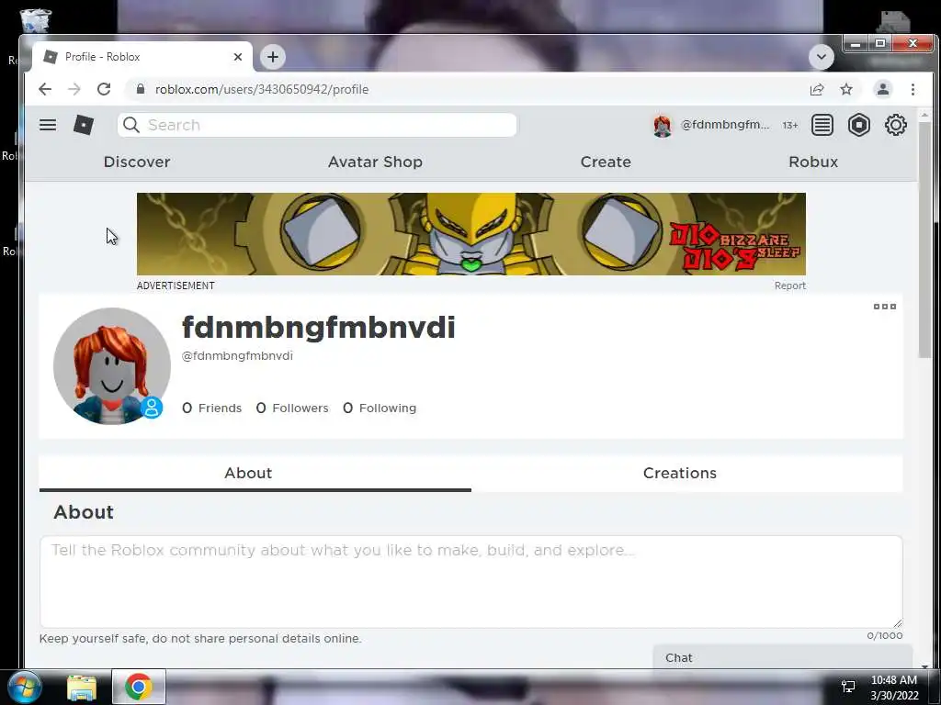The height and width of the screenshot is (705, 941).
Task: Click the 13+ age label
Action: click(789, 125)
